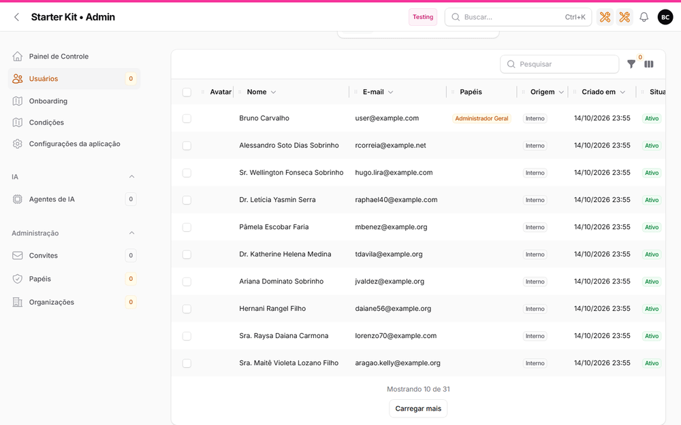Toggle the select-all checkbox in table header
This screenshot has height=425, width=681.
tap(187, 92)
